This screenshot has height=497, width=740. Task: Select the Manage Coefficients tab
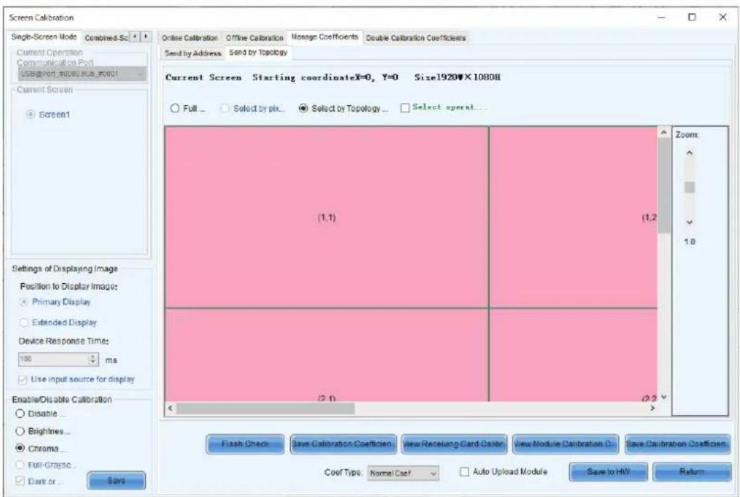point(325,37)
